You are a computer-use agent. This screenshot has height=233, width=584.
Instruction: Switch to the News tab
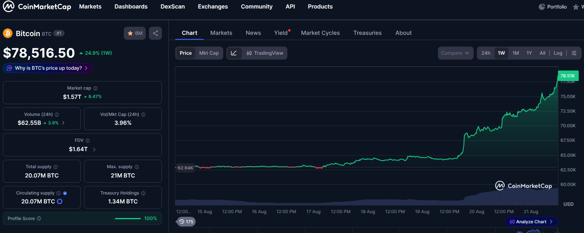pyautogui.click(x=253, y=33)
